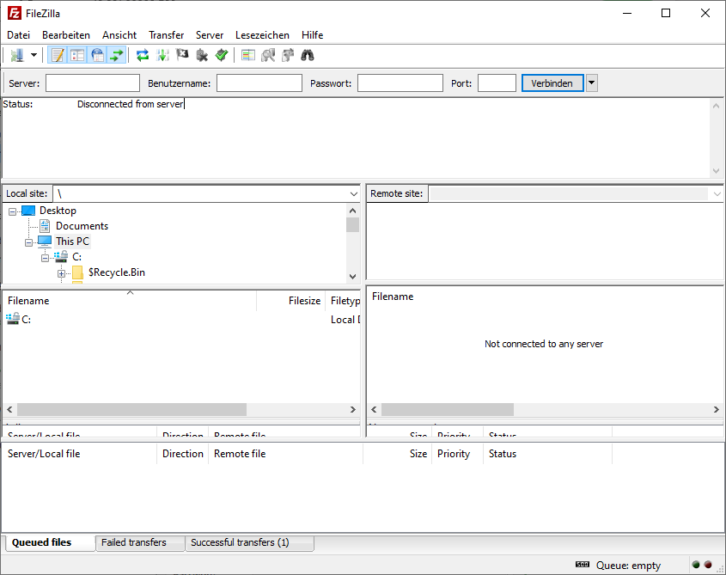Image resolution: width=726 pixels, height=575 pixels.
Task: Click local file list horizontal scrollbar thumb
Action: [132, 409]
